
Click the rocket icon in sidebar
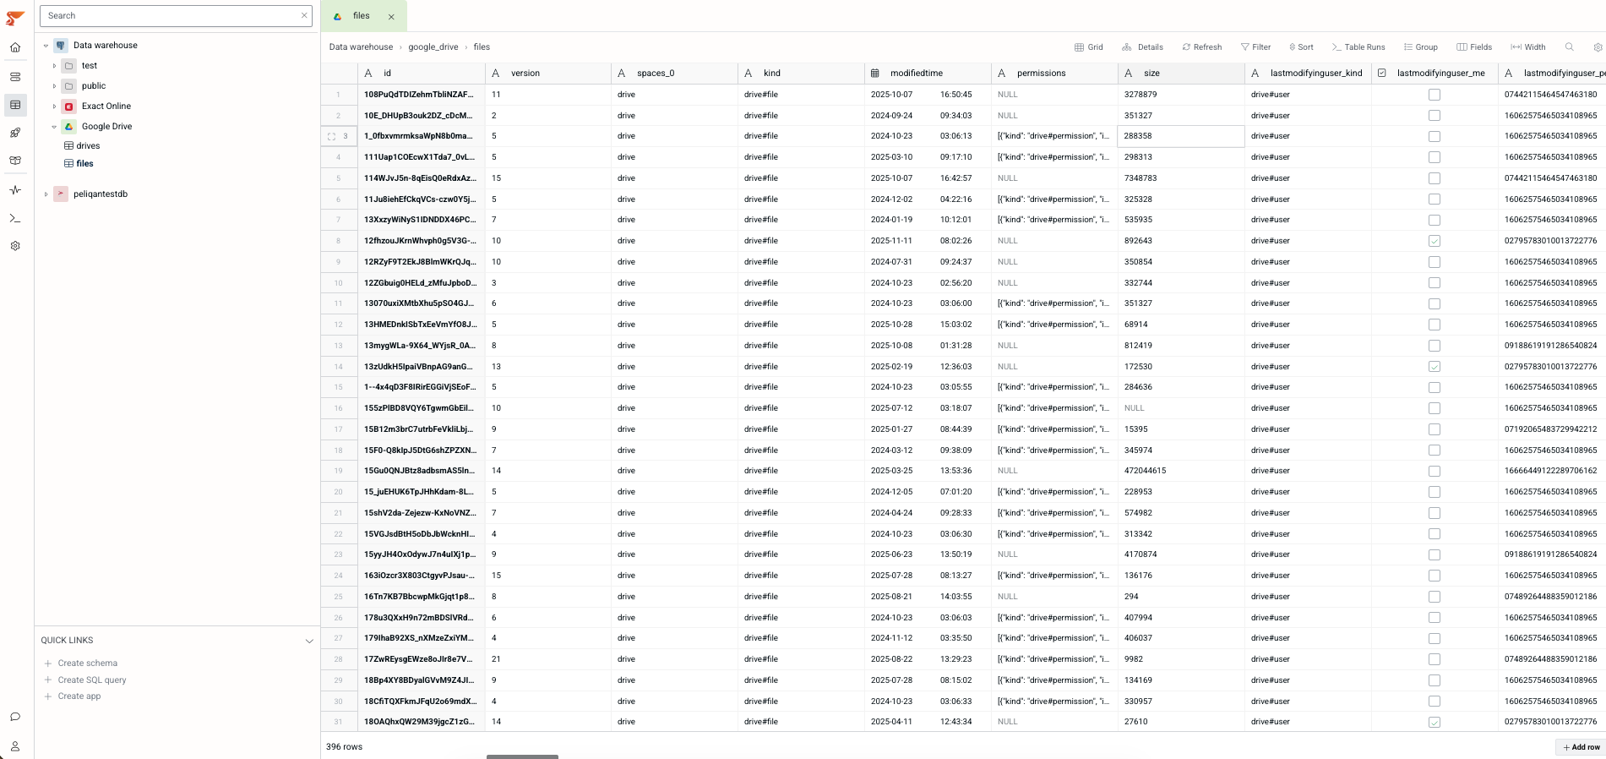[x=15, y=133]
